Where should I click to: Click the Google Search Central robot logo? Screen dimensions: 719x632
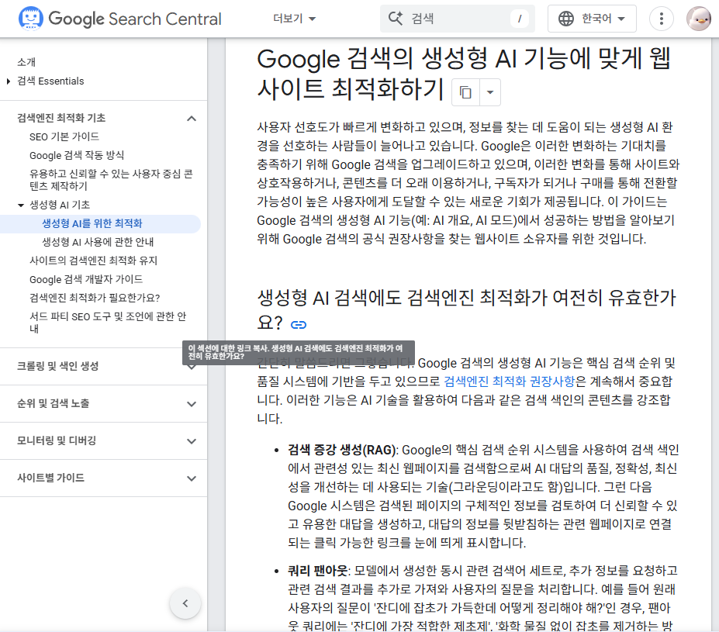click(x=31, y=19)
